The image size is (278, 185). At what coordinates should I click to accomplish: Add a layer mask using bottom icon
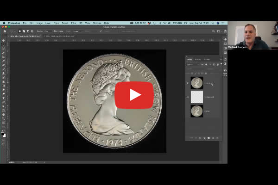[200, 138]
